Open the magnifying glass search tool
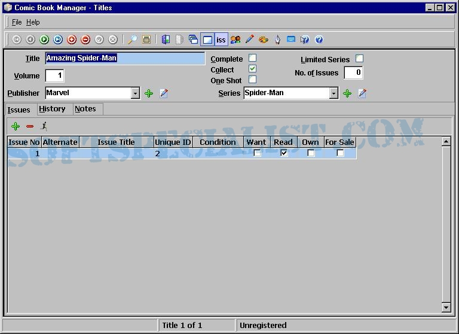Screen dimensions: 459x334 point(133,40)
